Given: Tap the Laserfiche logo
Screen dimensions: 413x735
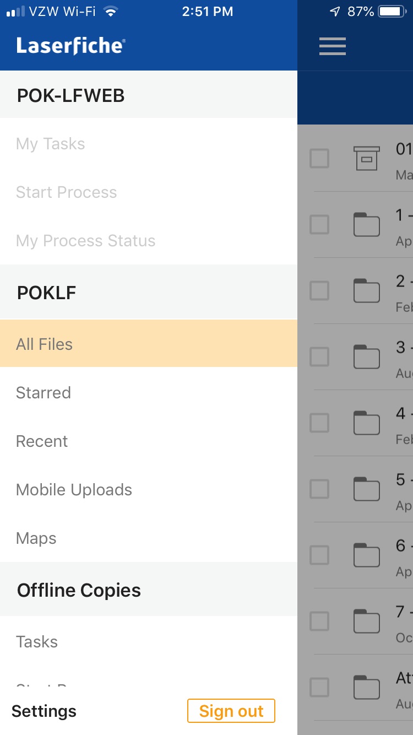Looking at the screenshot, I should pos(70,46).
